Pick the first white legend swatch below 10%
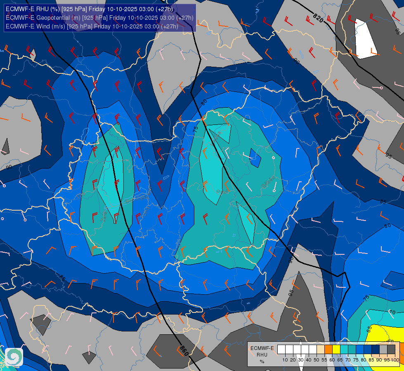The image size is (404, 371). click(x=281, y=349)
